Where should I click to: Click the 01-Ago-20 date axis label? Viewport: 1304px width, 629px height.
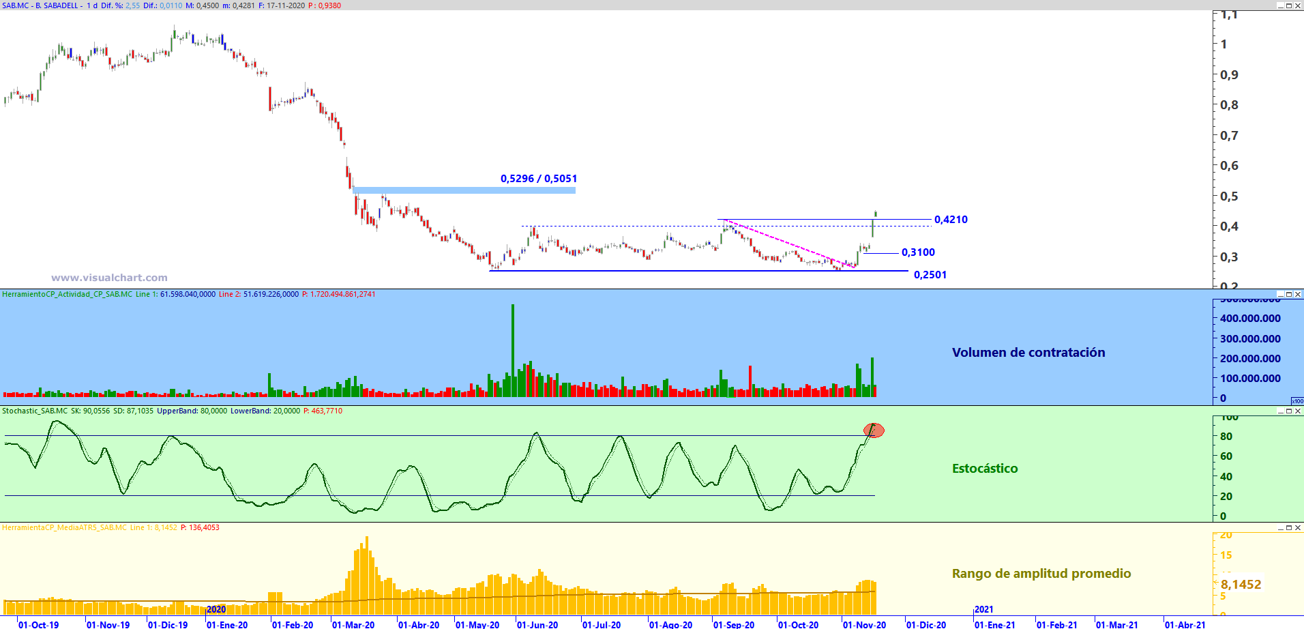pyautogui.click(x=670, y=624)
